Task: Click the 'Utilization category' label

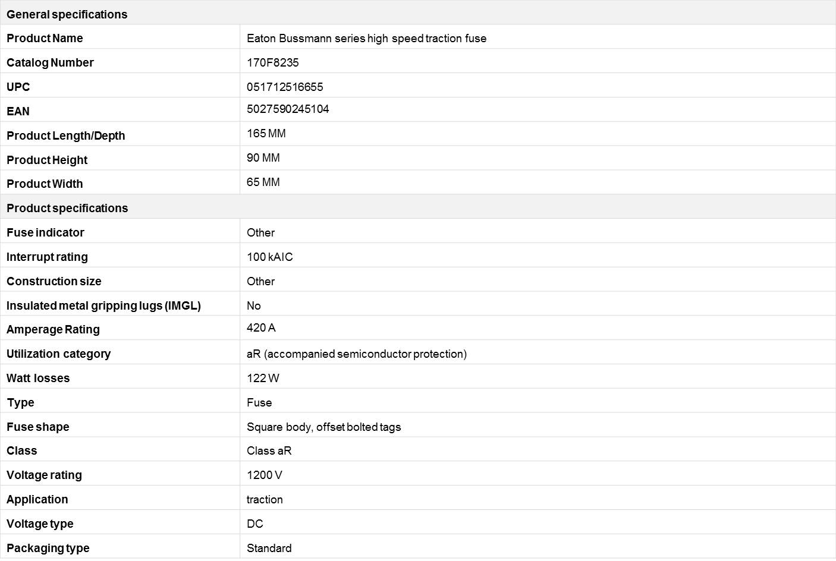Action: [58, 354]
